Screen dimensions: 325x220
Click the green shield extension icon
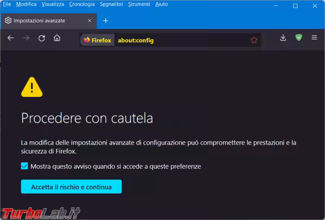[x=299, y=37]
